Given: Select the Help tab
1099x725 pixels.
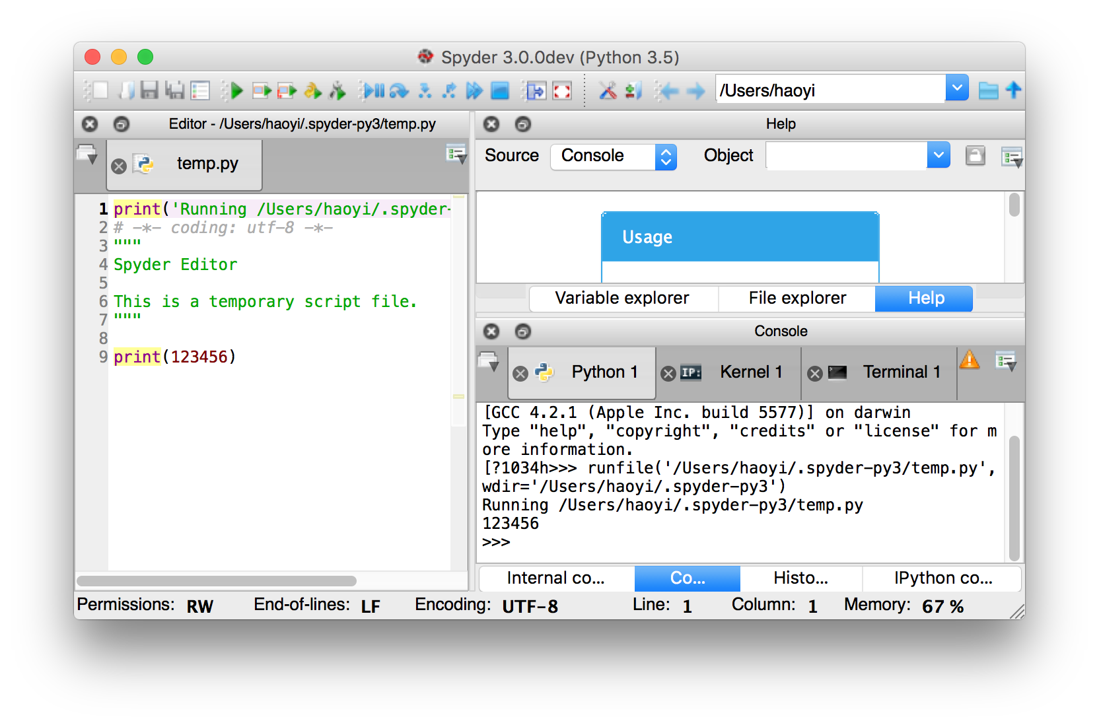Looking at the screenshot, I should (x=925, y=298).
